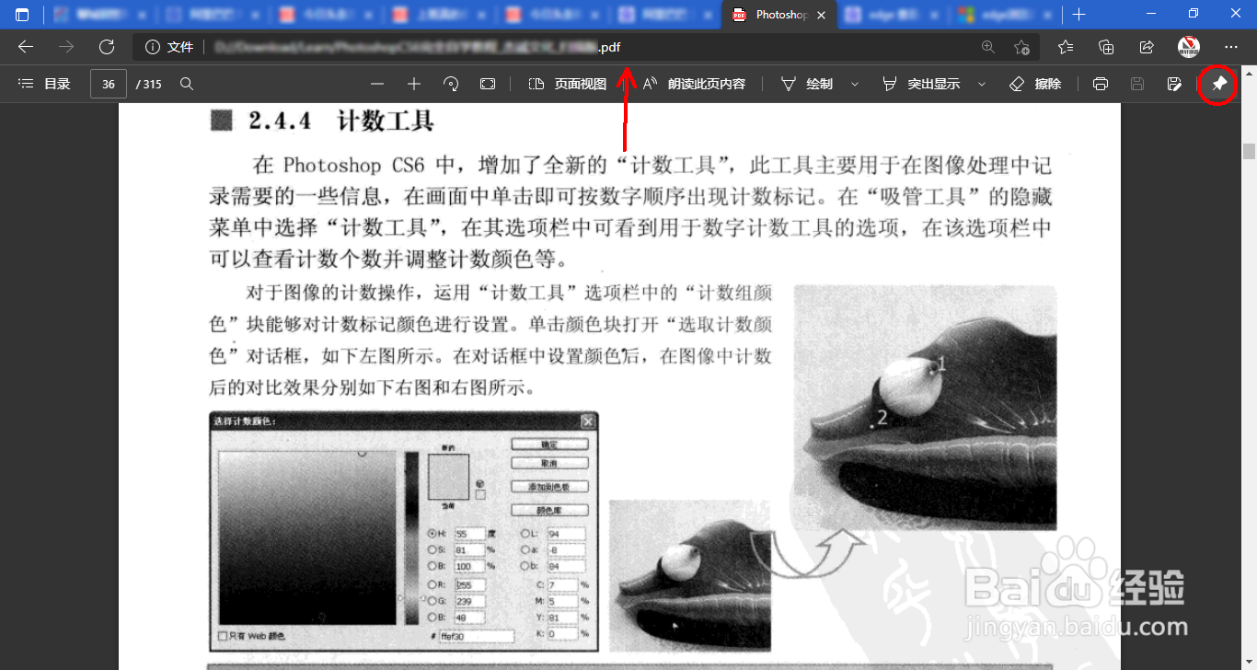
Task: Add this page to favorites
Action: (1021, 47)
